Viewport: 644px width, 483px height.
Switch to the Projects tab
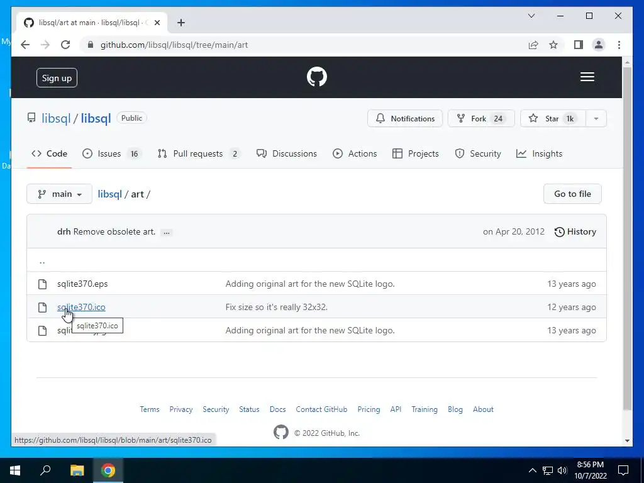click(416, 153)
